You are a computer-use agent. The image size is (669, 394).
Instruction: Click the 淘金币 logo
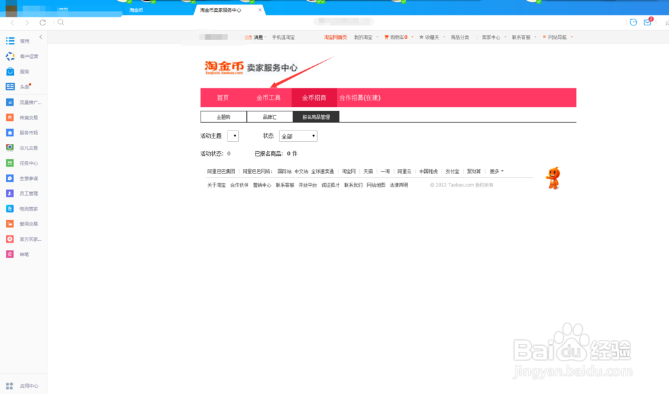[224, 68]
